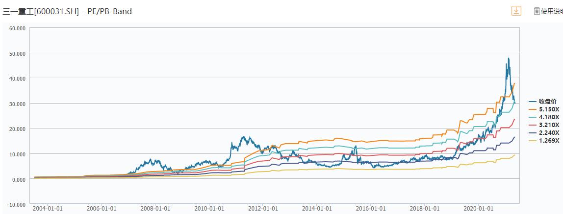Click the 2016-01-01 x-axis date label
The width and height of the screenshot is (563, 214).
click(x=371, y=209)
